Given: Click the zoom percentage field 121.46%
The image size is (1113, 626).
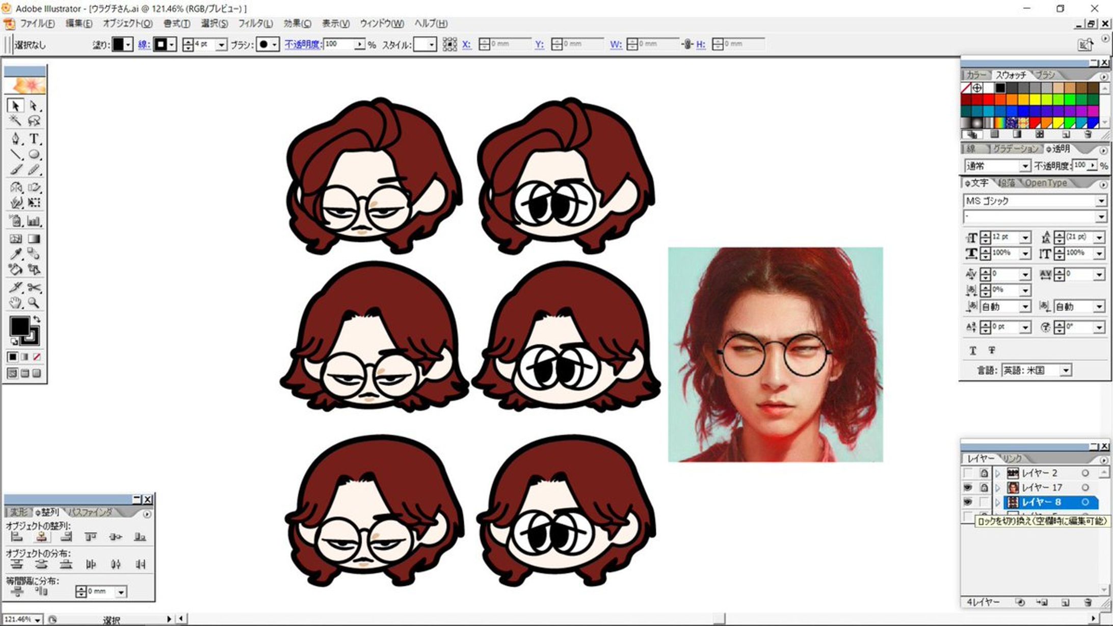Looking at the screenshot, I should point(18,619).
